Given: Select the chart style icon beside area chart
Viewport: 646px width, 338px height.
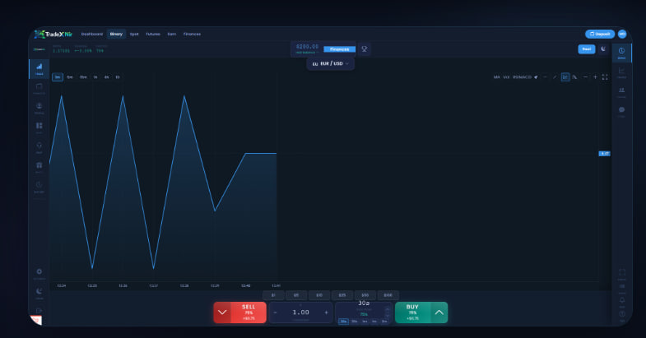Looking at the screenshot, I should click(x=574, y=77).
